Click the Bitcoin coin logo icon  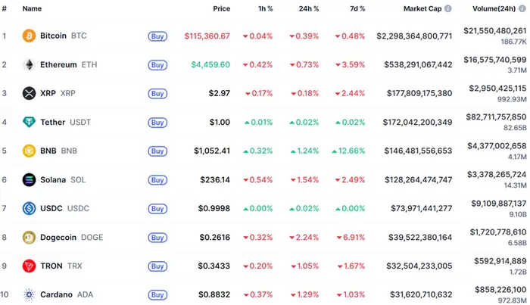click(x=29, y=36)
